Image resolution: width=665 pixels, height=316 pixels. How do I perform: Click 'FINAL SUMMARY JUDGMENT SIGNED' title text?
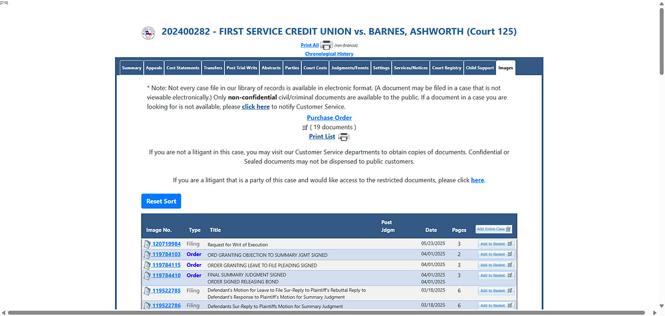[247, 275]
